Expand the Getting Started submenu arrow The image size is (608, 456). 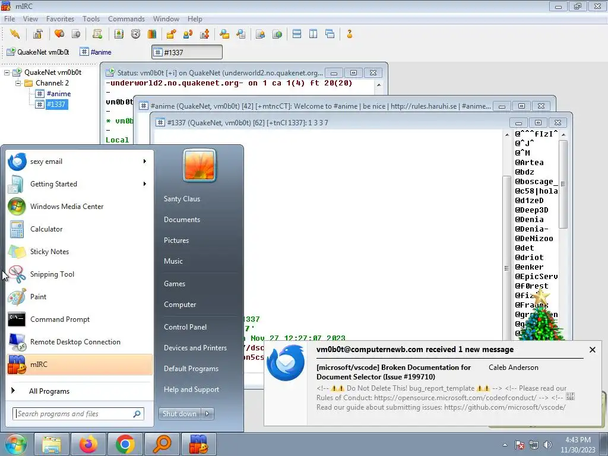click(145, 184)
